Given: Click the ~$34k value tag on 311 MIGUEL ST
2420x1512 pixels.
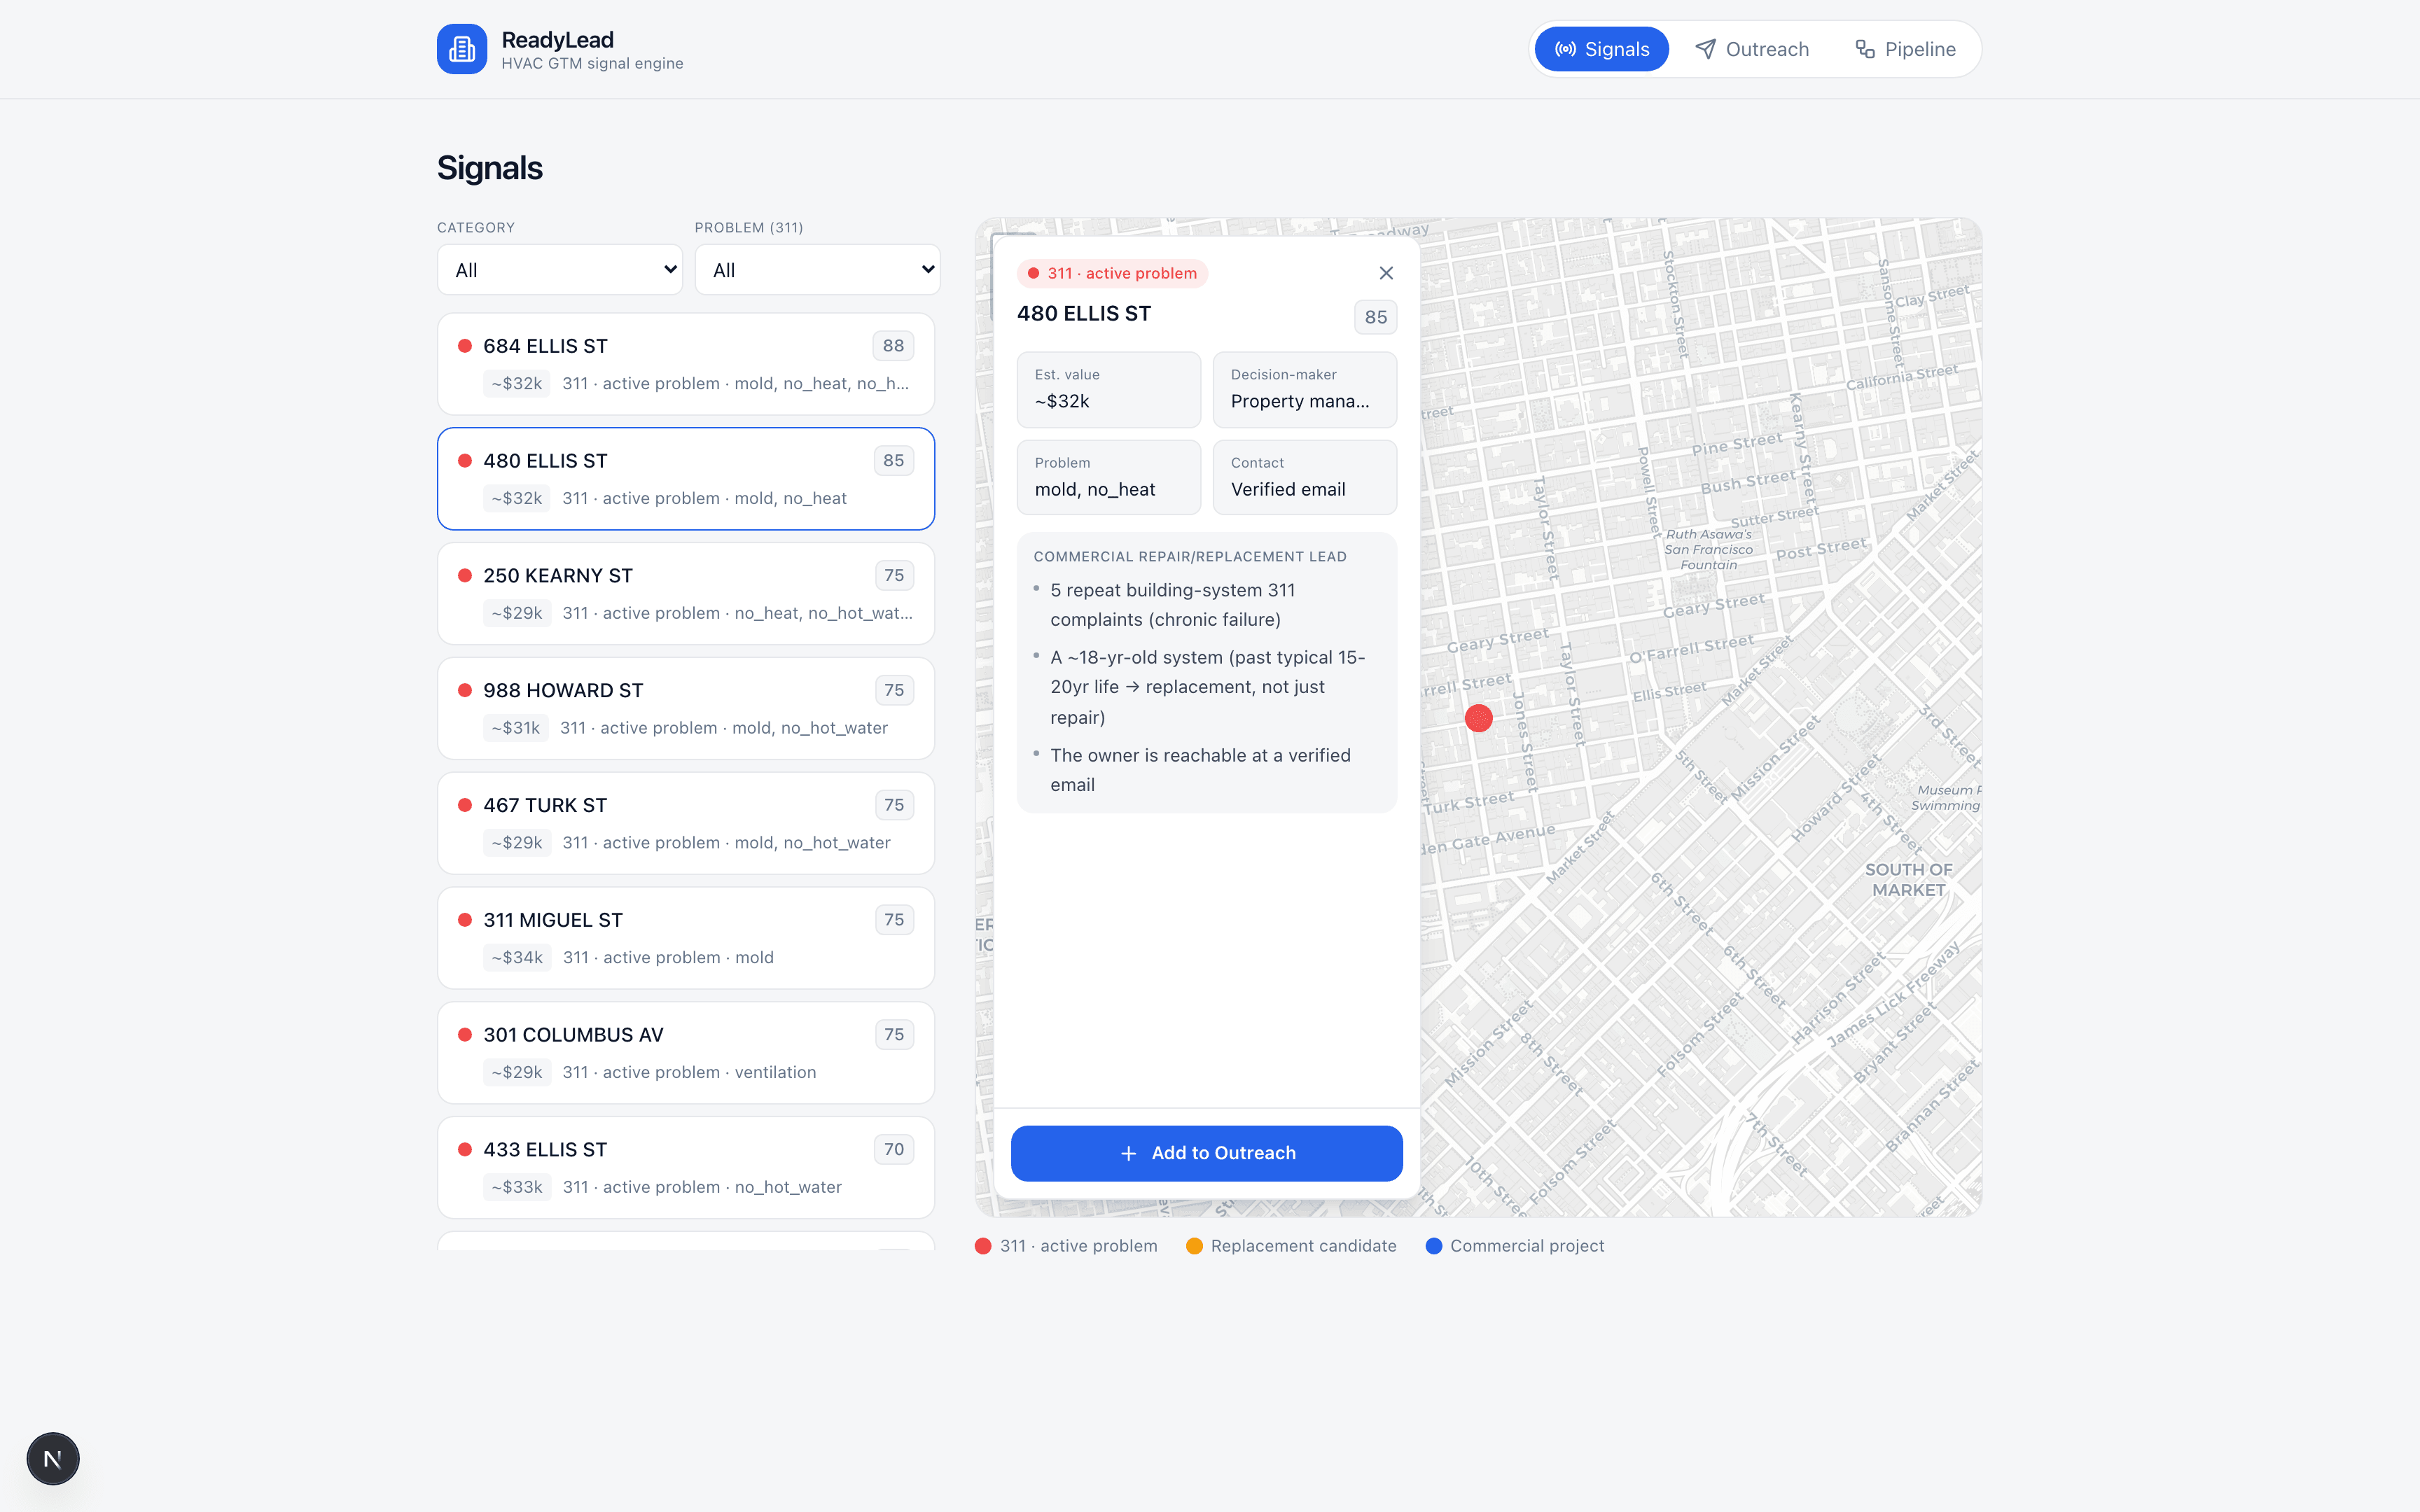Looking at the screenshot, I should [x=517, y=958].
